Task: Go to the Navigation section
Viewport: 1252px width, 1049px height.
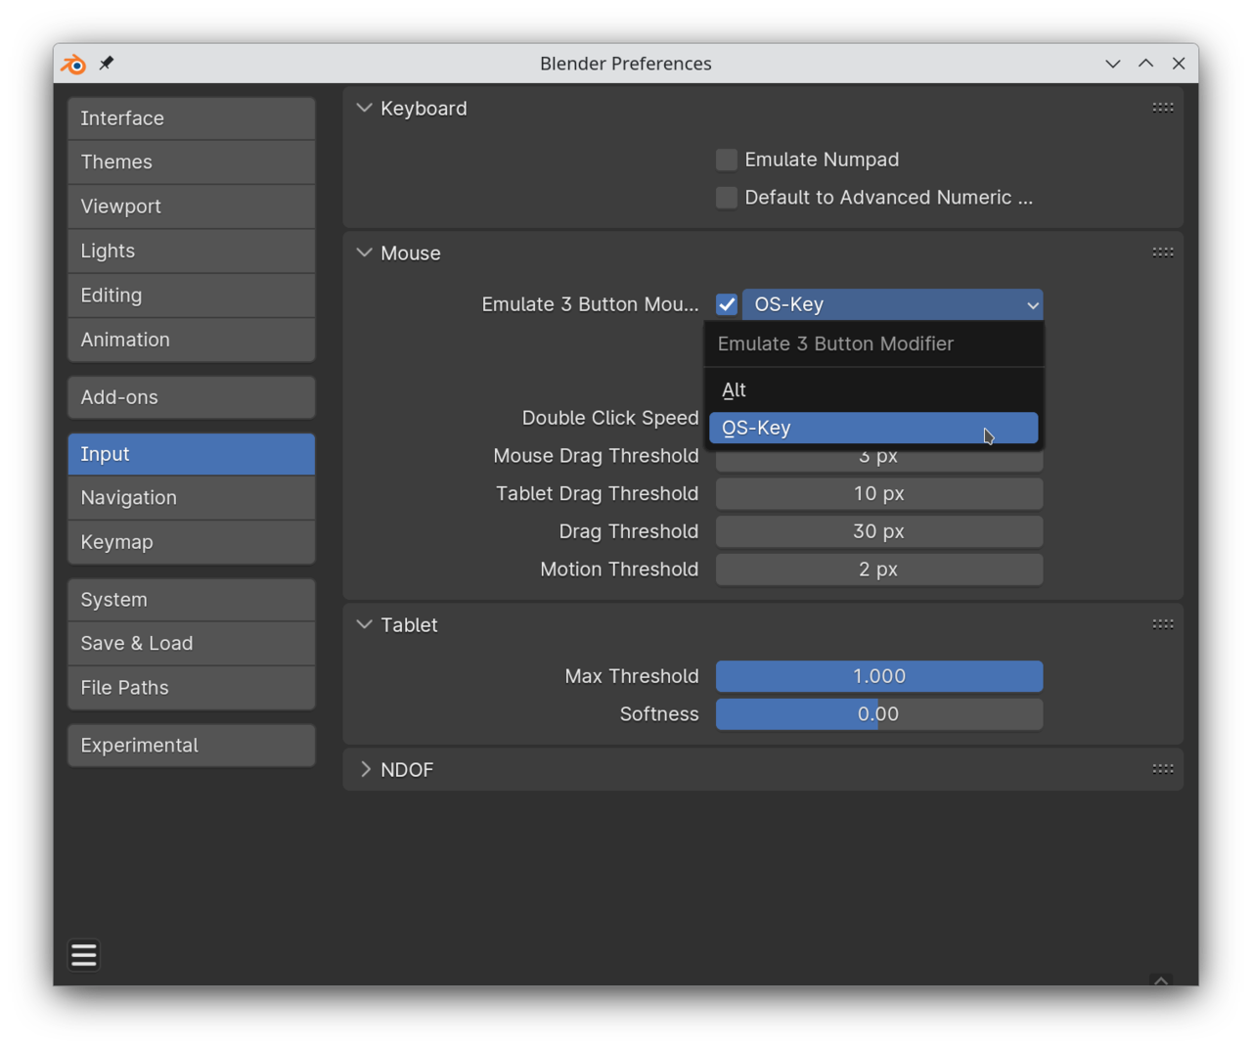Action: (192, 498)
